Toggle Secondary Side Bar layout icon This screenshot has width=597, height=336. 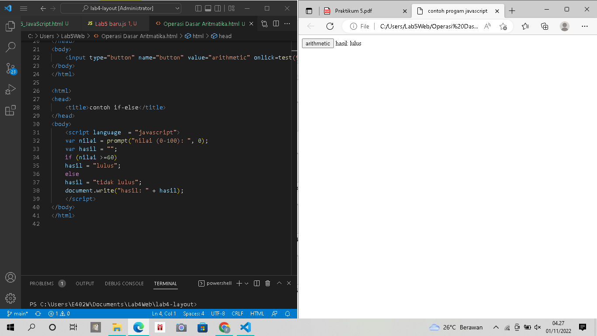pyautogui.click(x=218, y=8)
